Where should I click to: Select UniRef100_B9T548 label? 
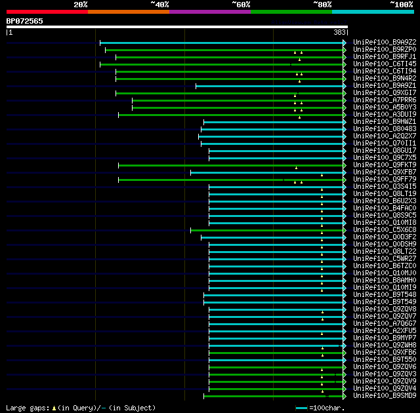click(x=385, y=295)
